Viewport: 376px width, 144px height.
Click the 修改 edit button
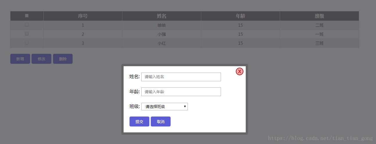(x=42, y=59)
